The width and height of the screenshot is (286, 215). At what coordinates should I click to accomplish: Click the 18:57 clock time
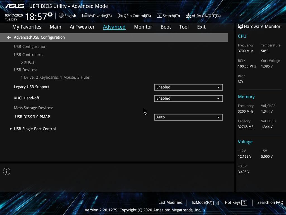pyautogui.click(x=36, y=17)
